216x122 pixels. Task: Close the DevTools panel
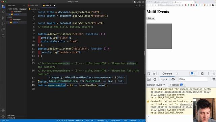coord(214,74)
